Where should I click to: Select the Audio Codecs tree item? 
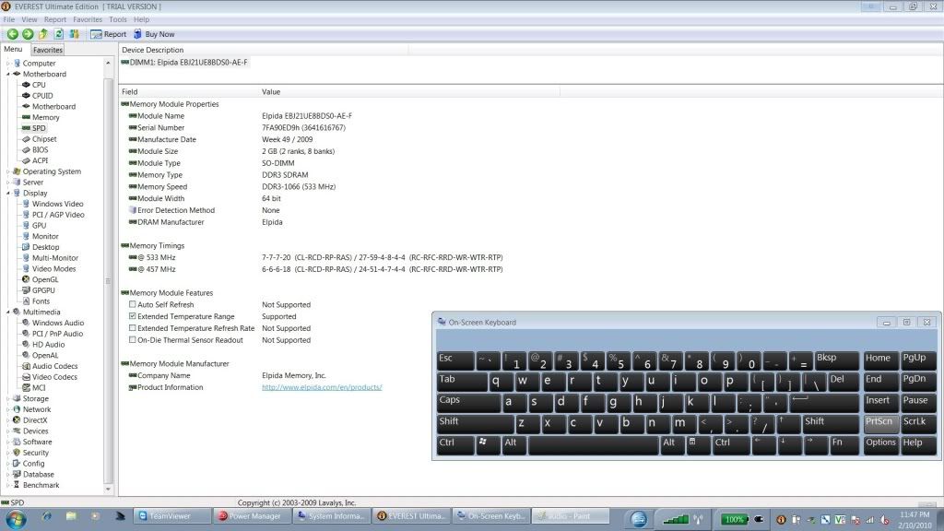pyautogui.click(x=54, y=367)
